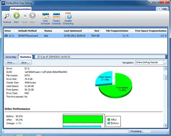The width and height of the screenshot is (171, 136).
Task: Click the Pause icon
Action: coord(25,15)
